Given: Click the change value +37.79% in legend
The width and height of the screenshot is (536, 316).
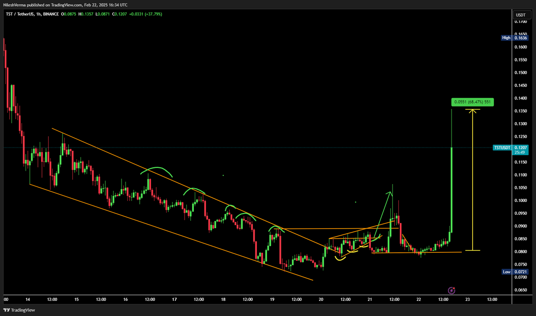Looking at the screenshot, I should point(153,14).
